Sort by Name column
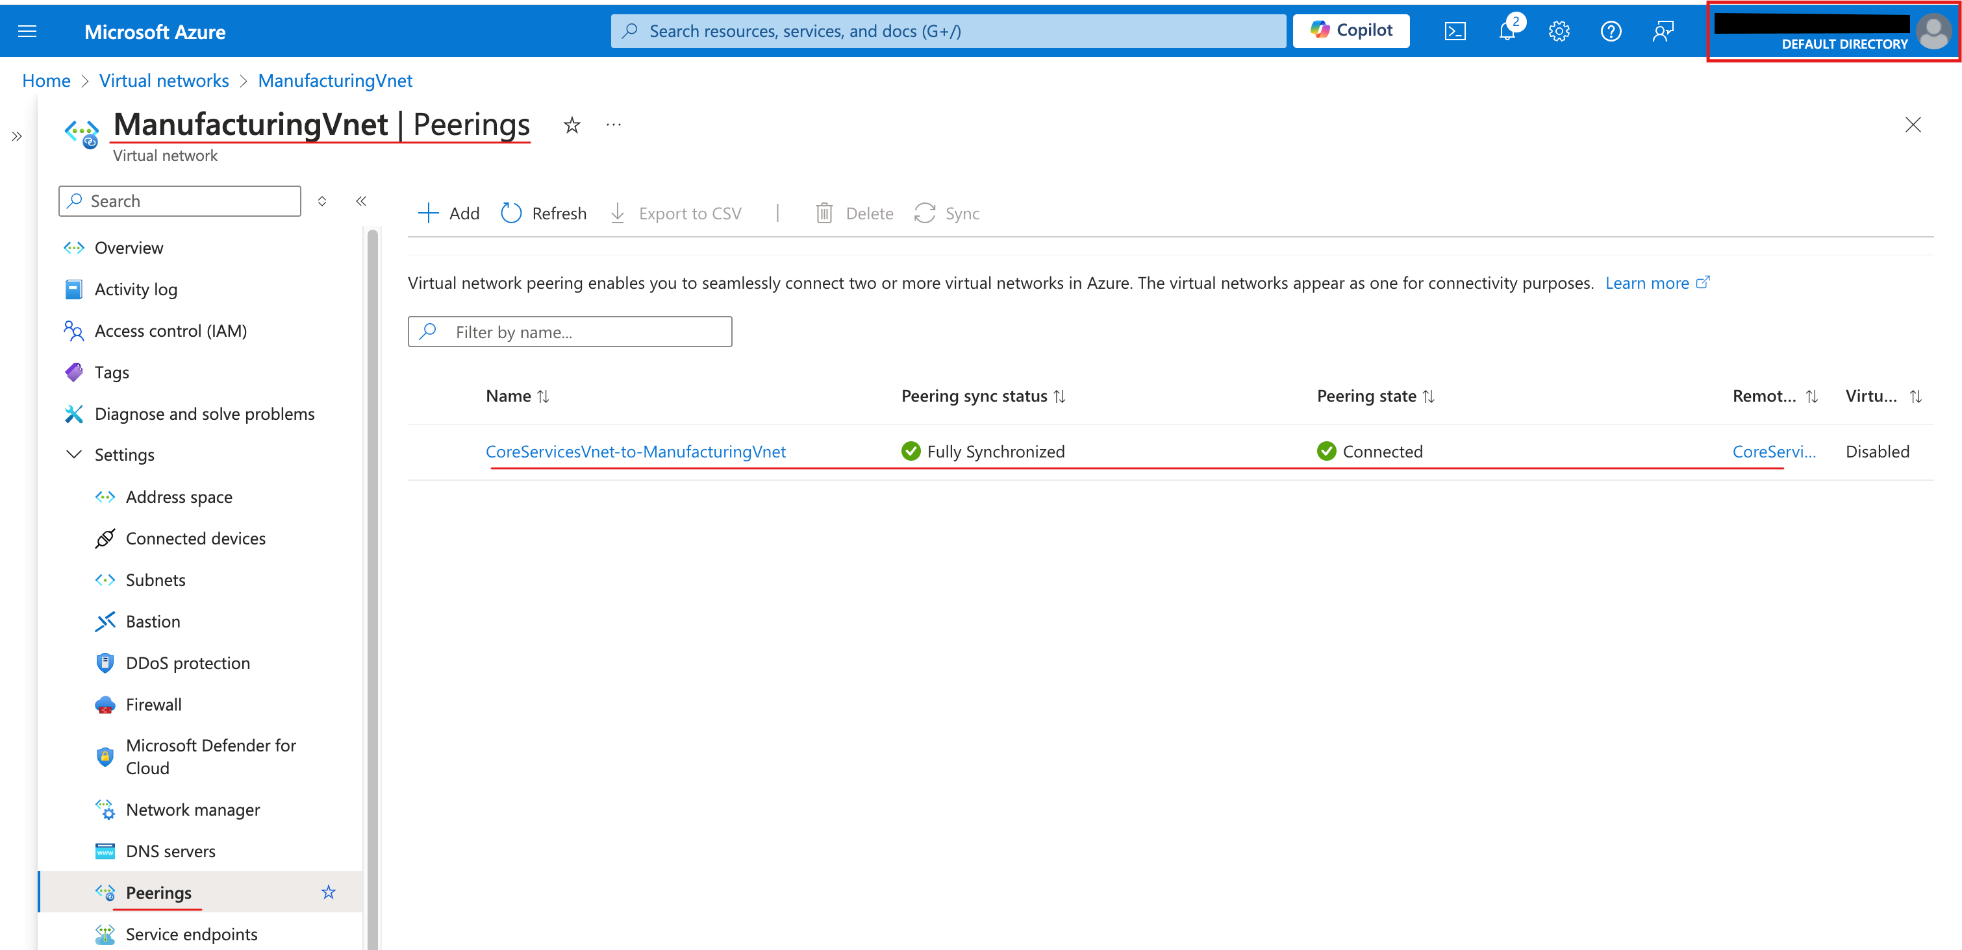This screenshot has width=1962, height=950. pos(518,396)
